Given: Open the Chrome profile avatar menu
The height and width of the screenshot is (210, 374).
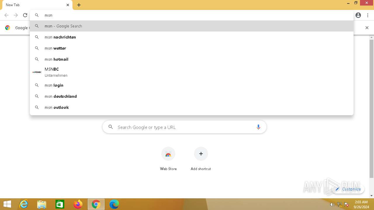Looking at the screenshot, I should click(x=358, y=15).
